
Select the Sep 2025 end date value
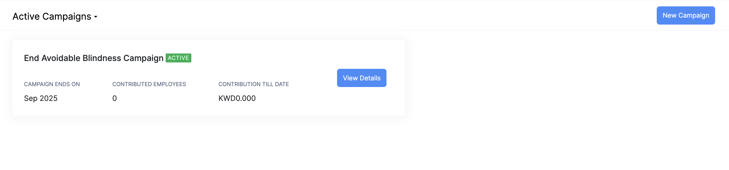(x=41, y=98)
